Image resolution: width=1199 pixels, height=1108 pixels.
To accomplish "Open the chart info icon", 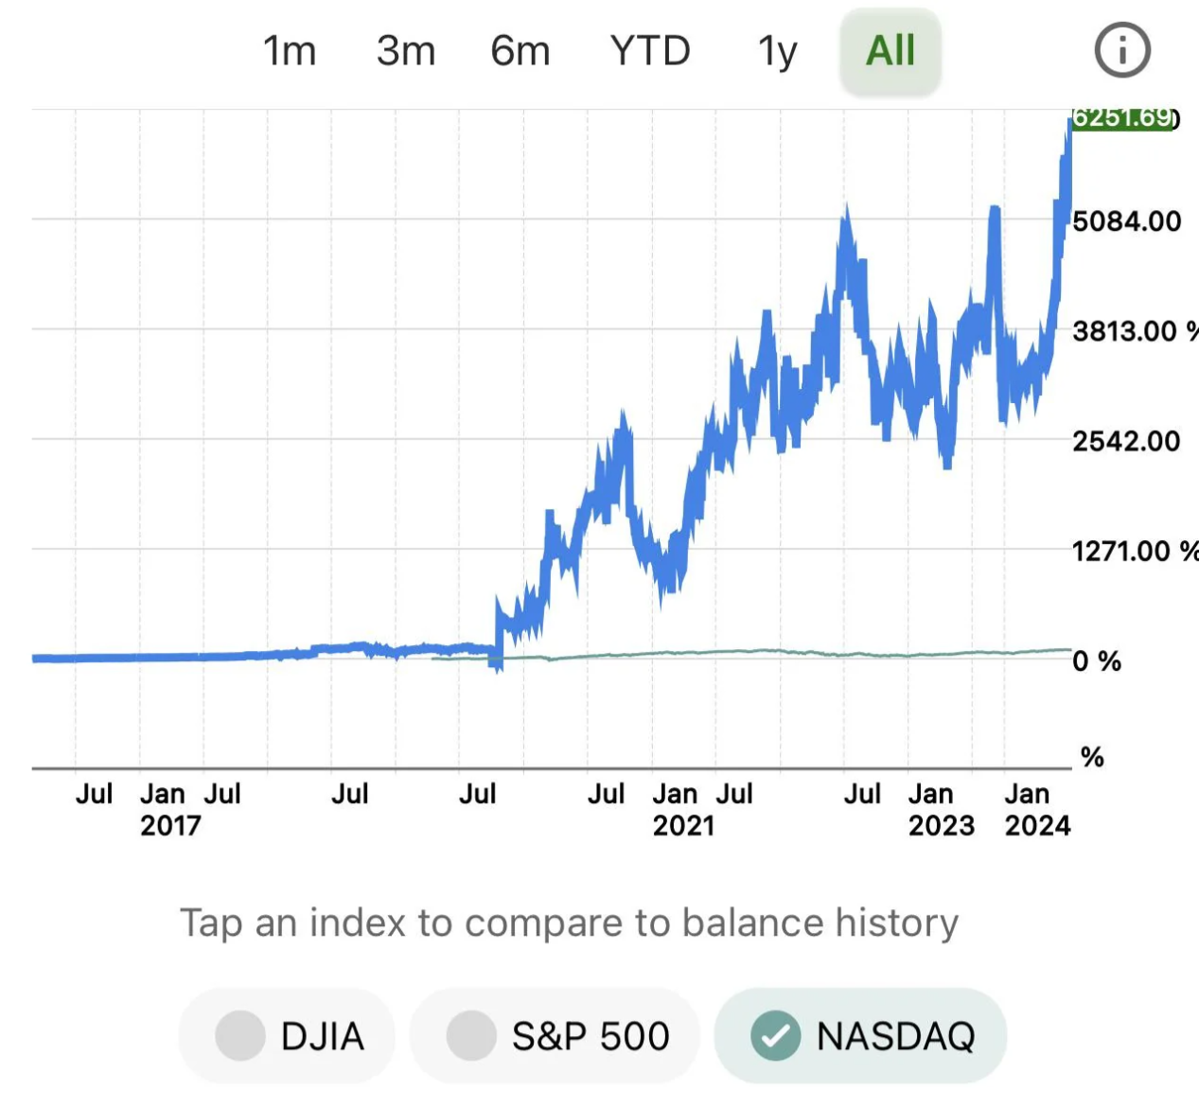I will pyautogui.click(x=1122, y=50).
